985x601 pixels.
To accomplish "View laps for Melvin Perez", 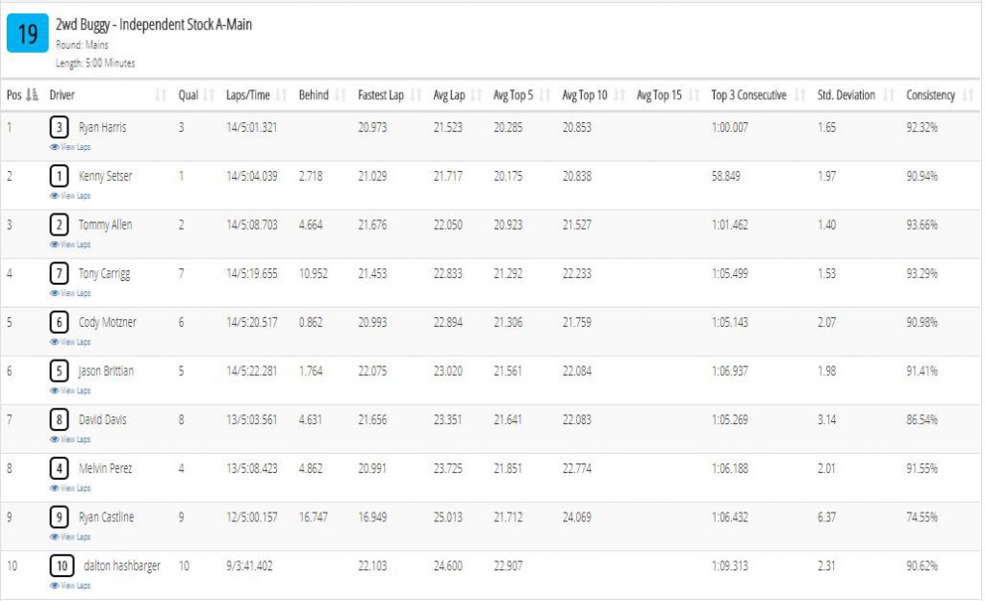I will pos(70,488).
